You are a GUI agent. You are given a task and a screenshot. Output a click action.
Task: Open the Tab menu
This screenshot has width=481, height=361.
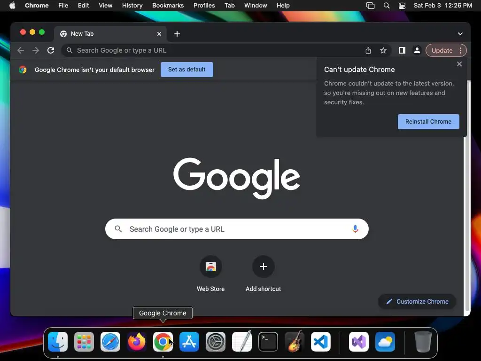click(229, 6)
